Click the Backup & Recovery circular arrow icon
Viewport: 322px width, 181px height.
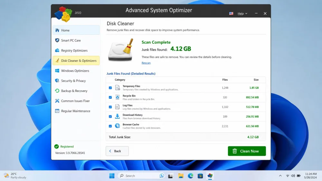click(x=57, y=91)
